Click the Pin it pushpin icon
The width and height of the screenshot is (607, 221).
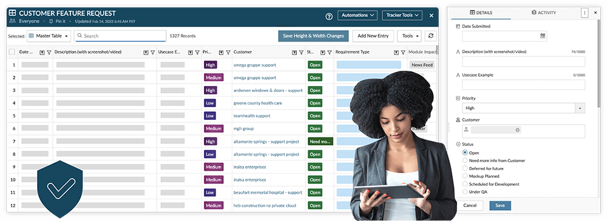coord(51,21)
